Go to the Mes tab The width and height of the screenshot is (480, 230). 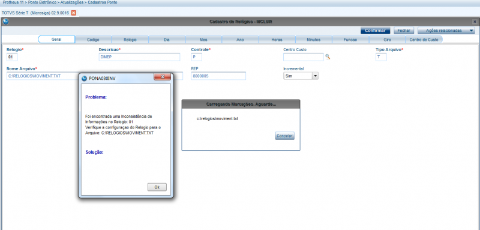point(203,40)
